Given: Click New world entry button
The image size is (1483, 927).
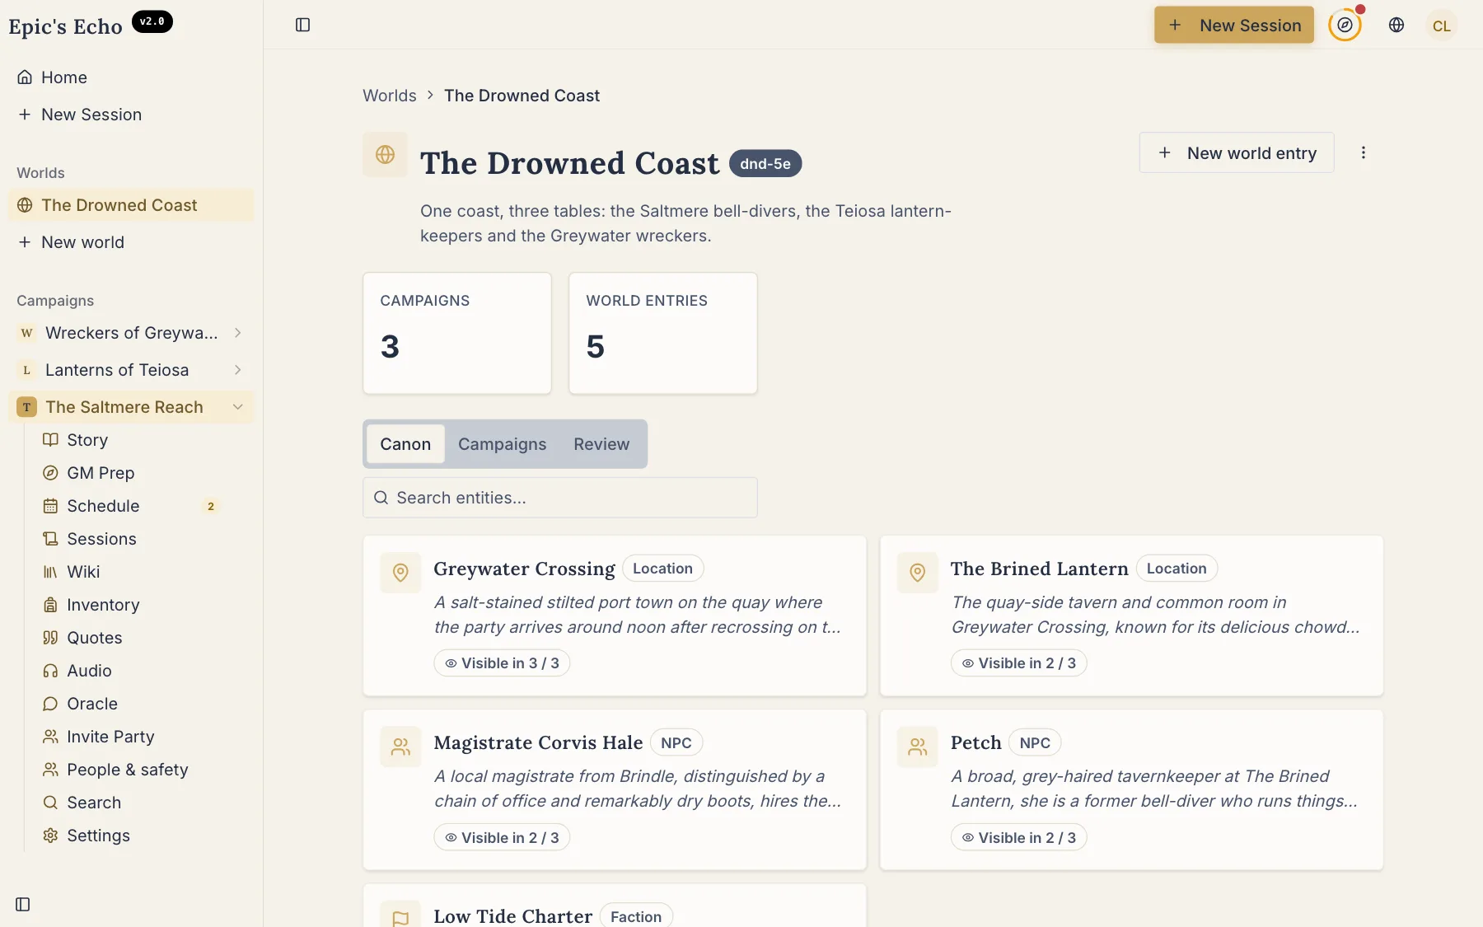Looking at the screenshot, I should (1237, 152).
